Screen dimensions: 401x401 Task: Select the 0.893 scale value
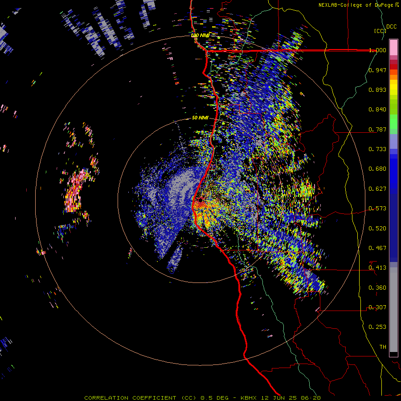click(x=377, y=90)
